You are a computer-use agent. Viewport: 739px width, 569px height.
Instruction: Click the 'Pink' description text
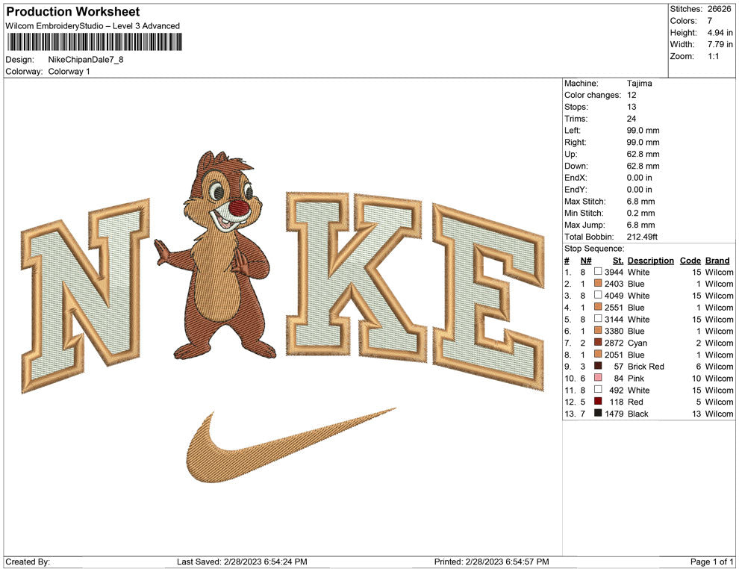(x=636, y=378)
